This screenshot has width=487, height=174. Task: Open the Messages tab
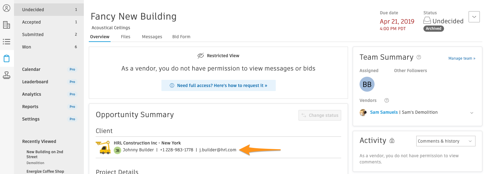coord(152,37)
